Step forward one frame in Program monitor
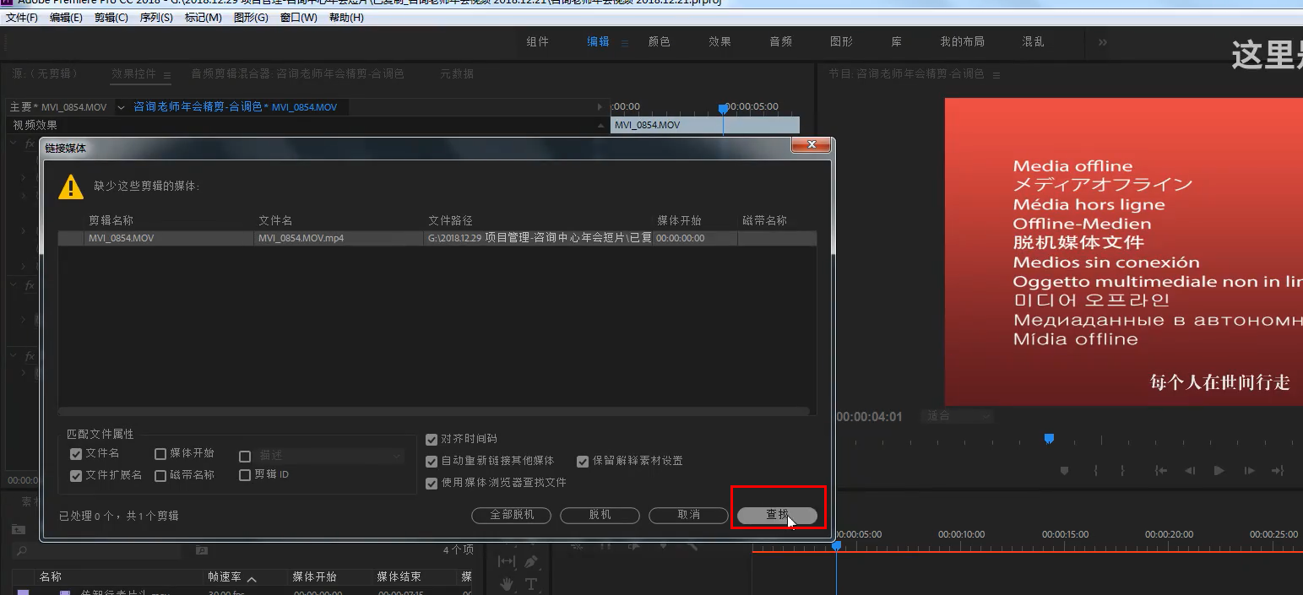Screen dimensions: 1303x595 (x=1248, y=470)
